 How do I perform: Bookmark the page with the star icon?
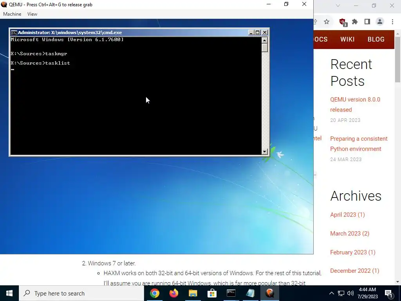pos(327,22)
